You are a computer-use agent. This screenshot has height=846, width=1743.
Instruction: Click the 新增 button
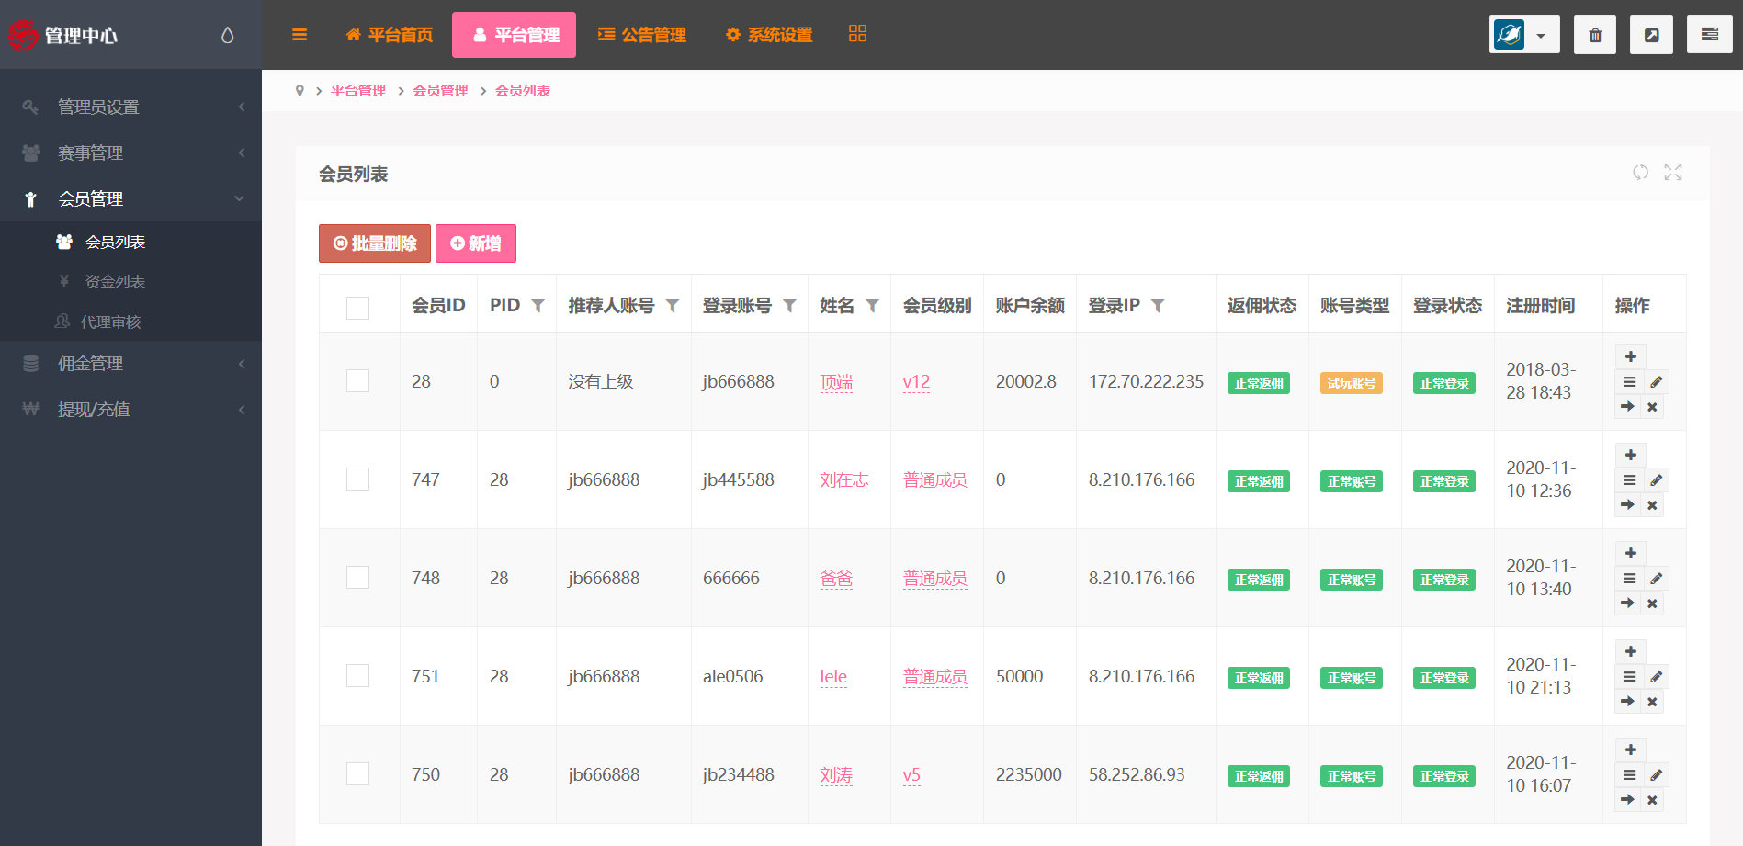coord(476,243)
